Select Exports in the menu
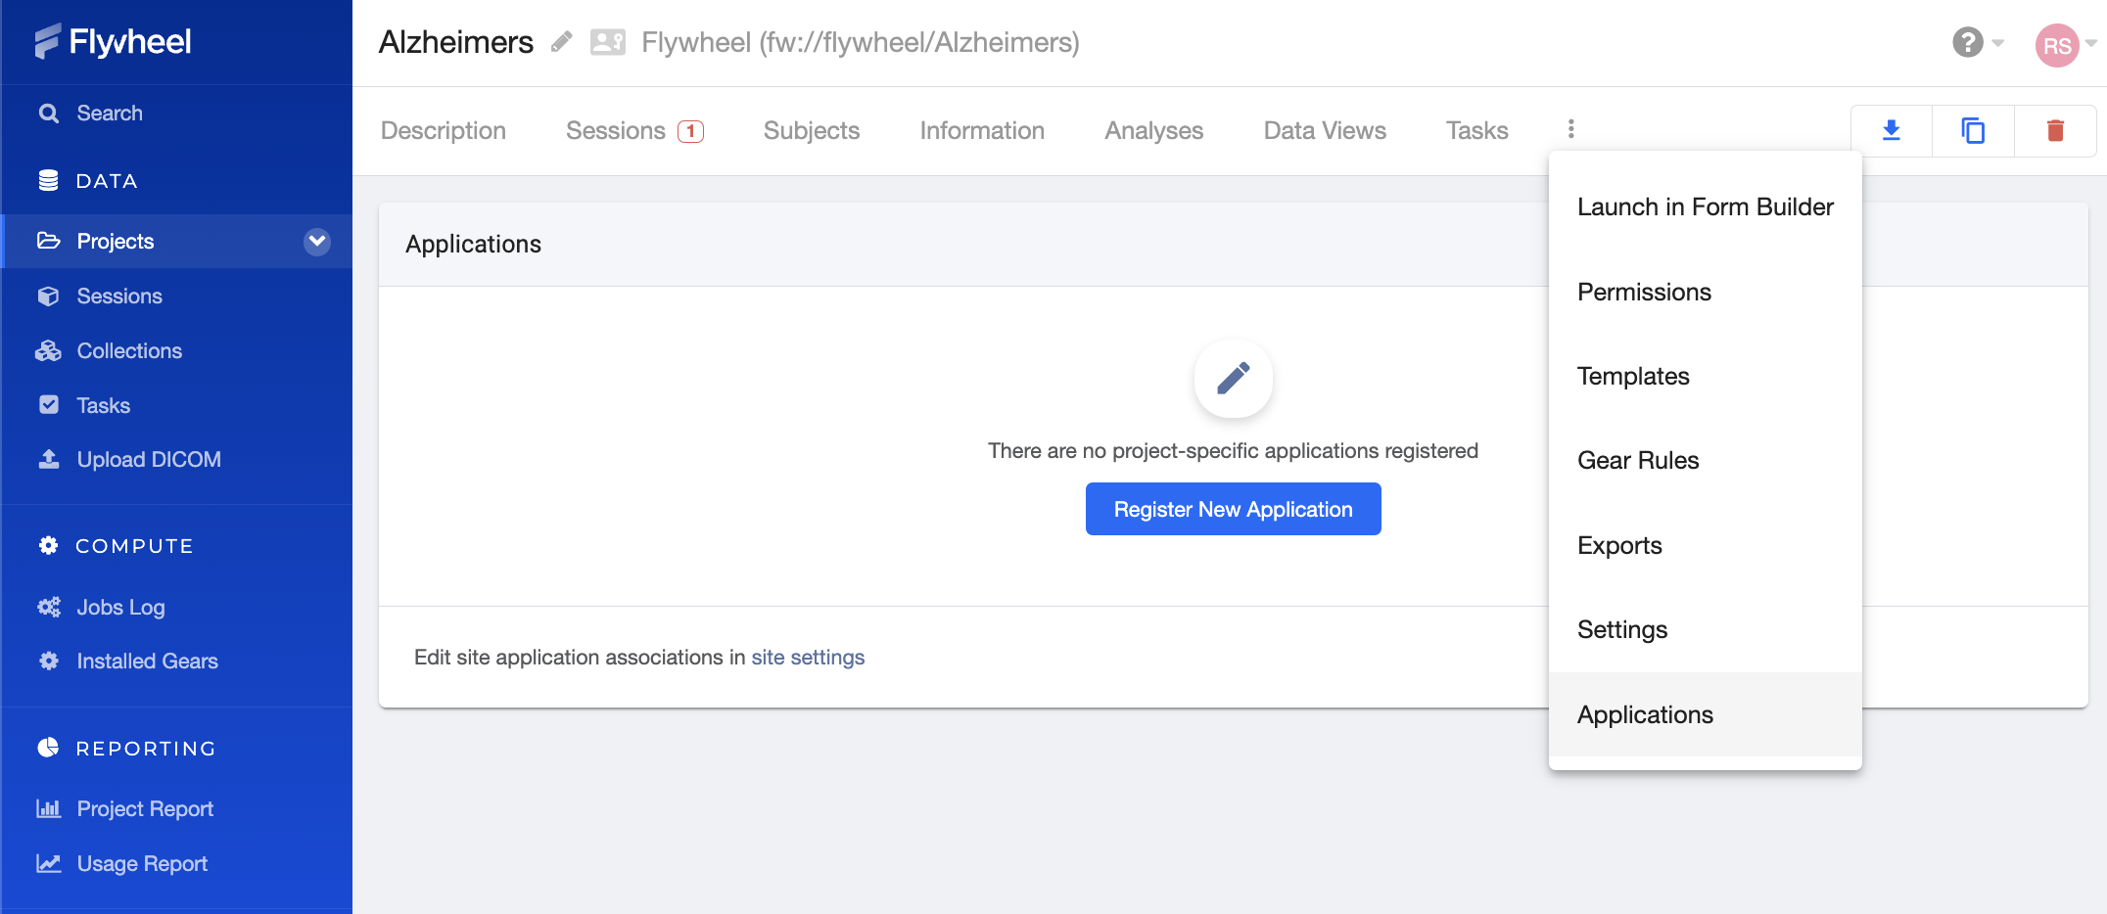2107x914 pixels. (x=1706, y=545)
